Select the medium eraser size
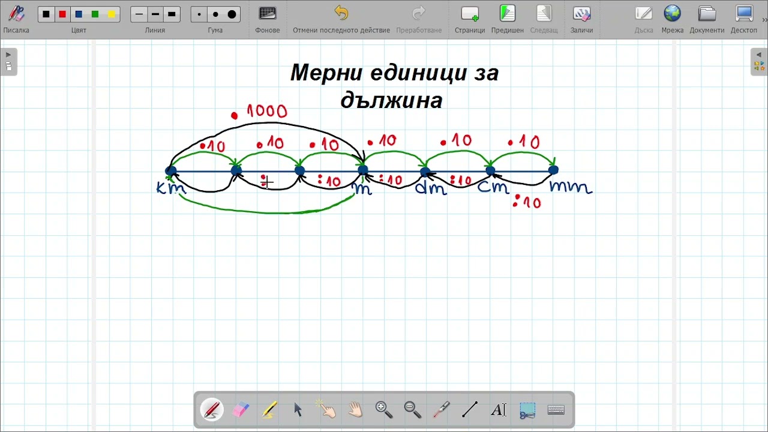768x432 pixels. click(215, 14)
